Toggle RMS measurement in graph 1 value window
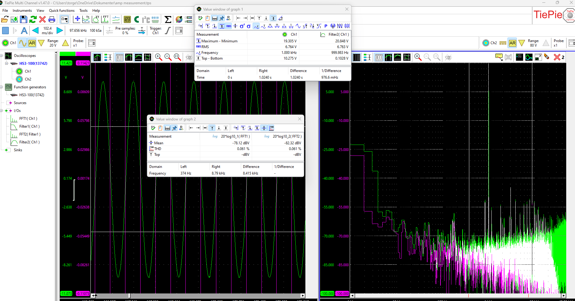The image size is (575, 301). (x=229, y=26)
